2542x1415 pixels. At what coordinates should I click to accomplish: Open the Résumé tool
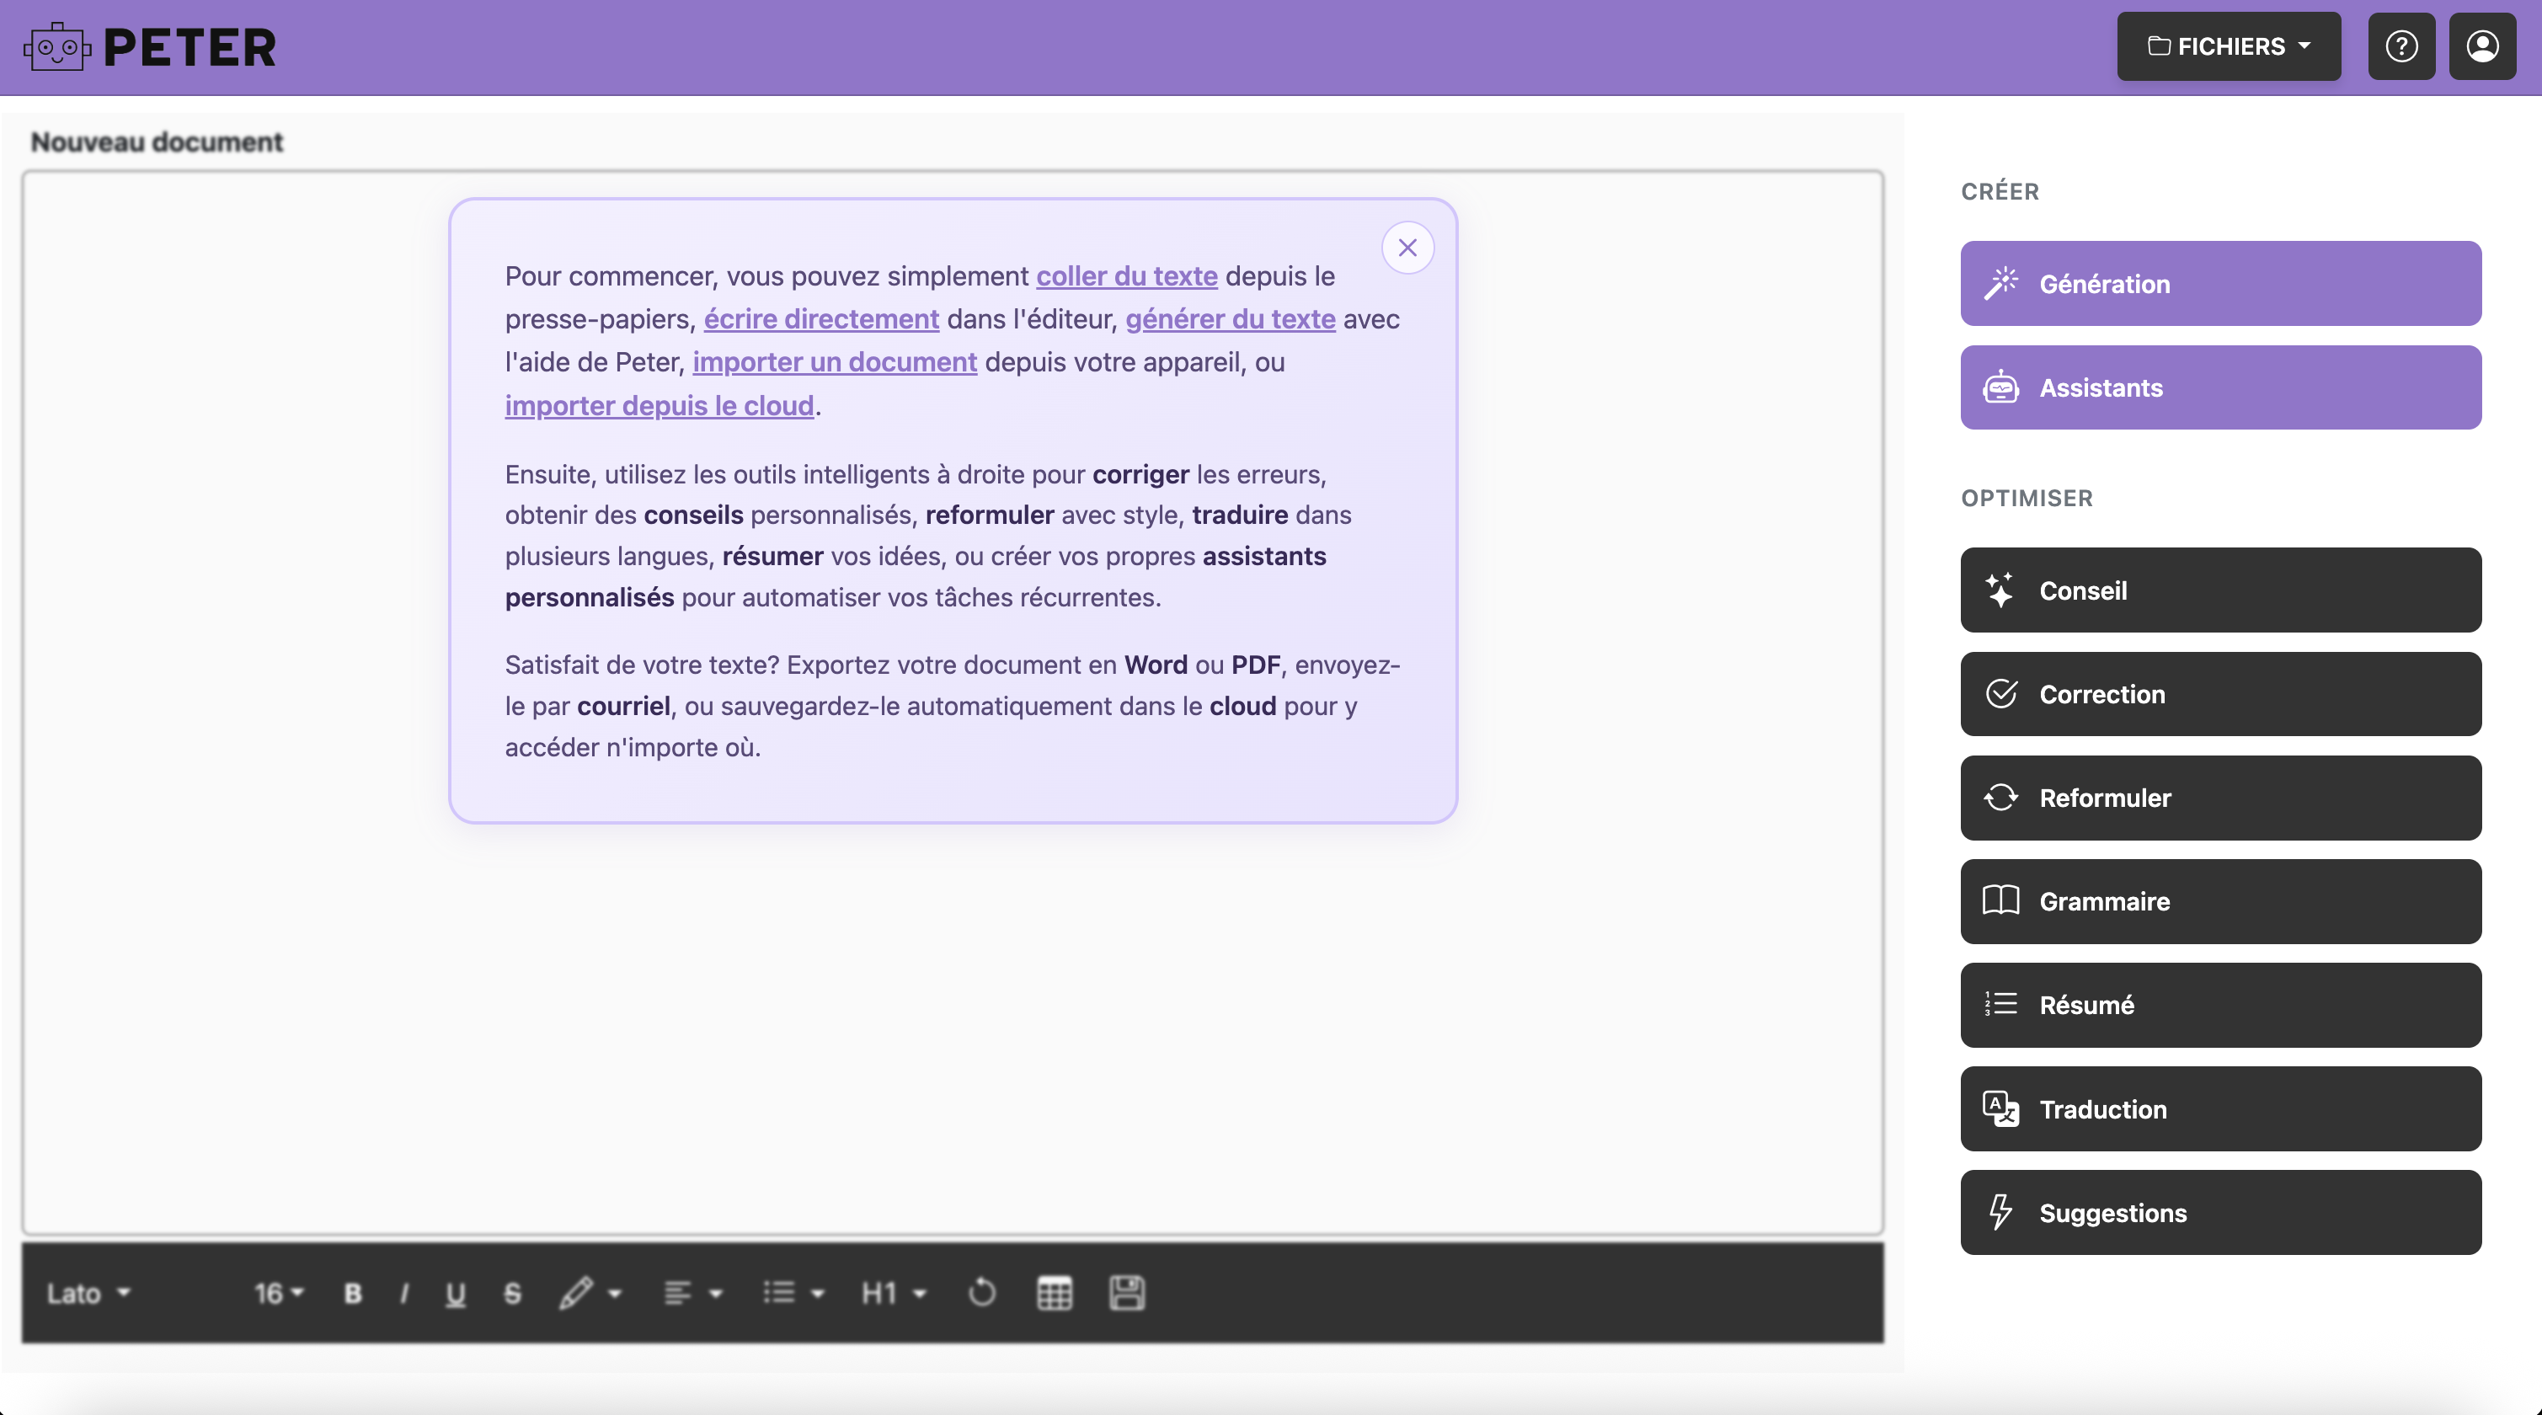coord(2219,1006)
